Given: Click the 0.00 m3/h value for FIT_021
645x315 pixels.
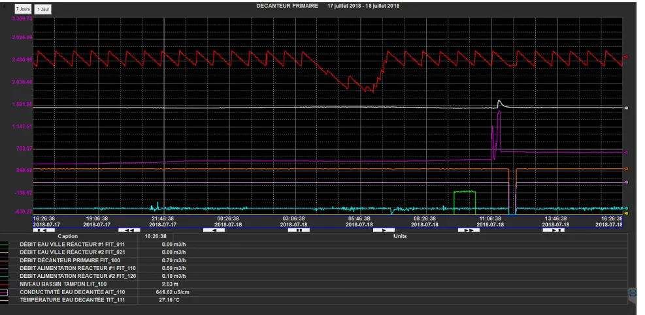Looking at the screenshot, I should (x=174, y=252).
